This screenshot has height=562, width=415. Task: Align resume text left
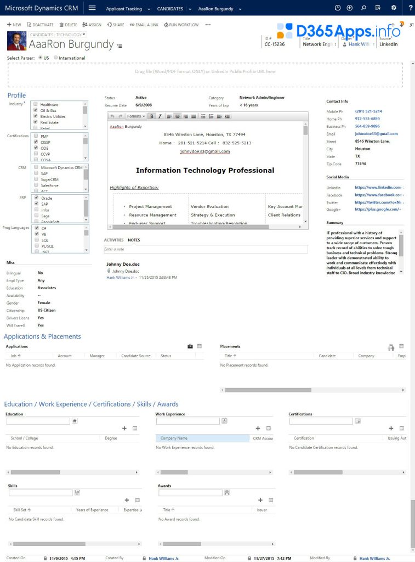pyautogui.click(x=169, y=116)
